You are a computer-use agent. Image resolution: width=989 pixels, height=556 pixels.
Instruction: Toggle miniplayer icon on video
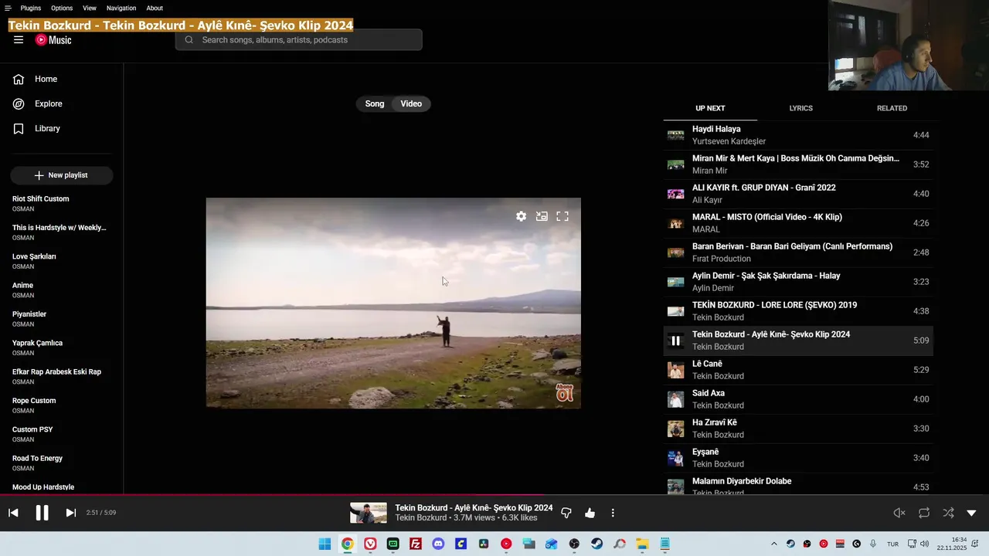(x=542, y=216)
